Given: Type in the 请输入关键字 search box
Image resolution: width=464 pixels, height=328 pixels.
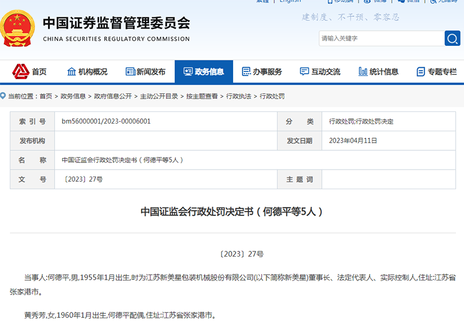Looking at the screenshot, I should coord(380,38).
